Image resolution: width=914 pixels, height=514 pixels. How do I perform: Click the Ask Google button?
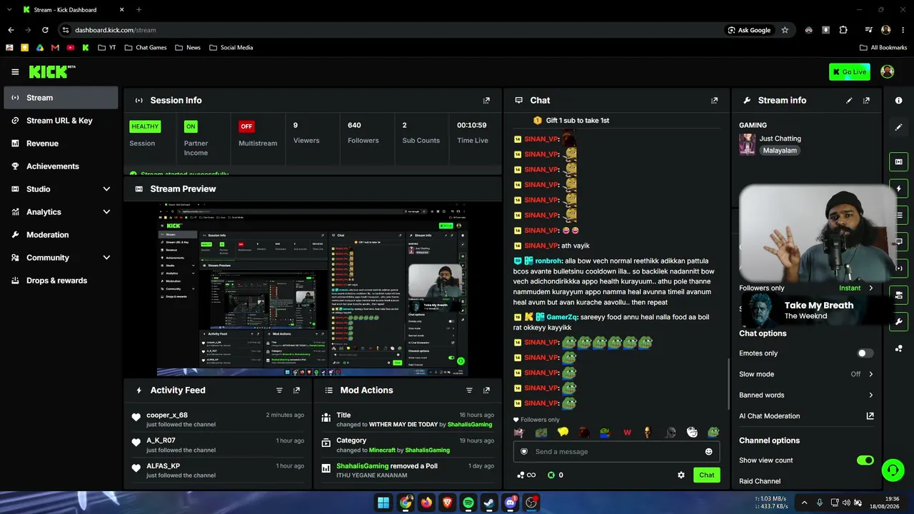tap(749, 30)
